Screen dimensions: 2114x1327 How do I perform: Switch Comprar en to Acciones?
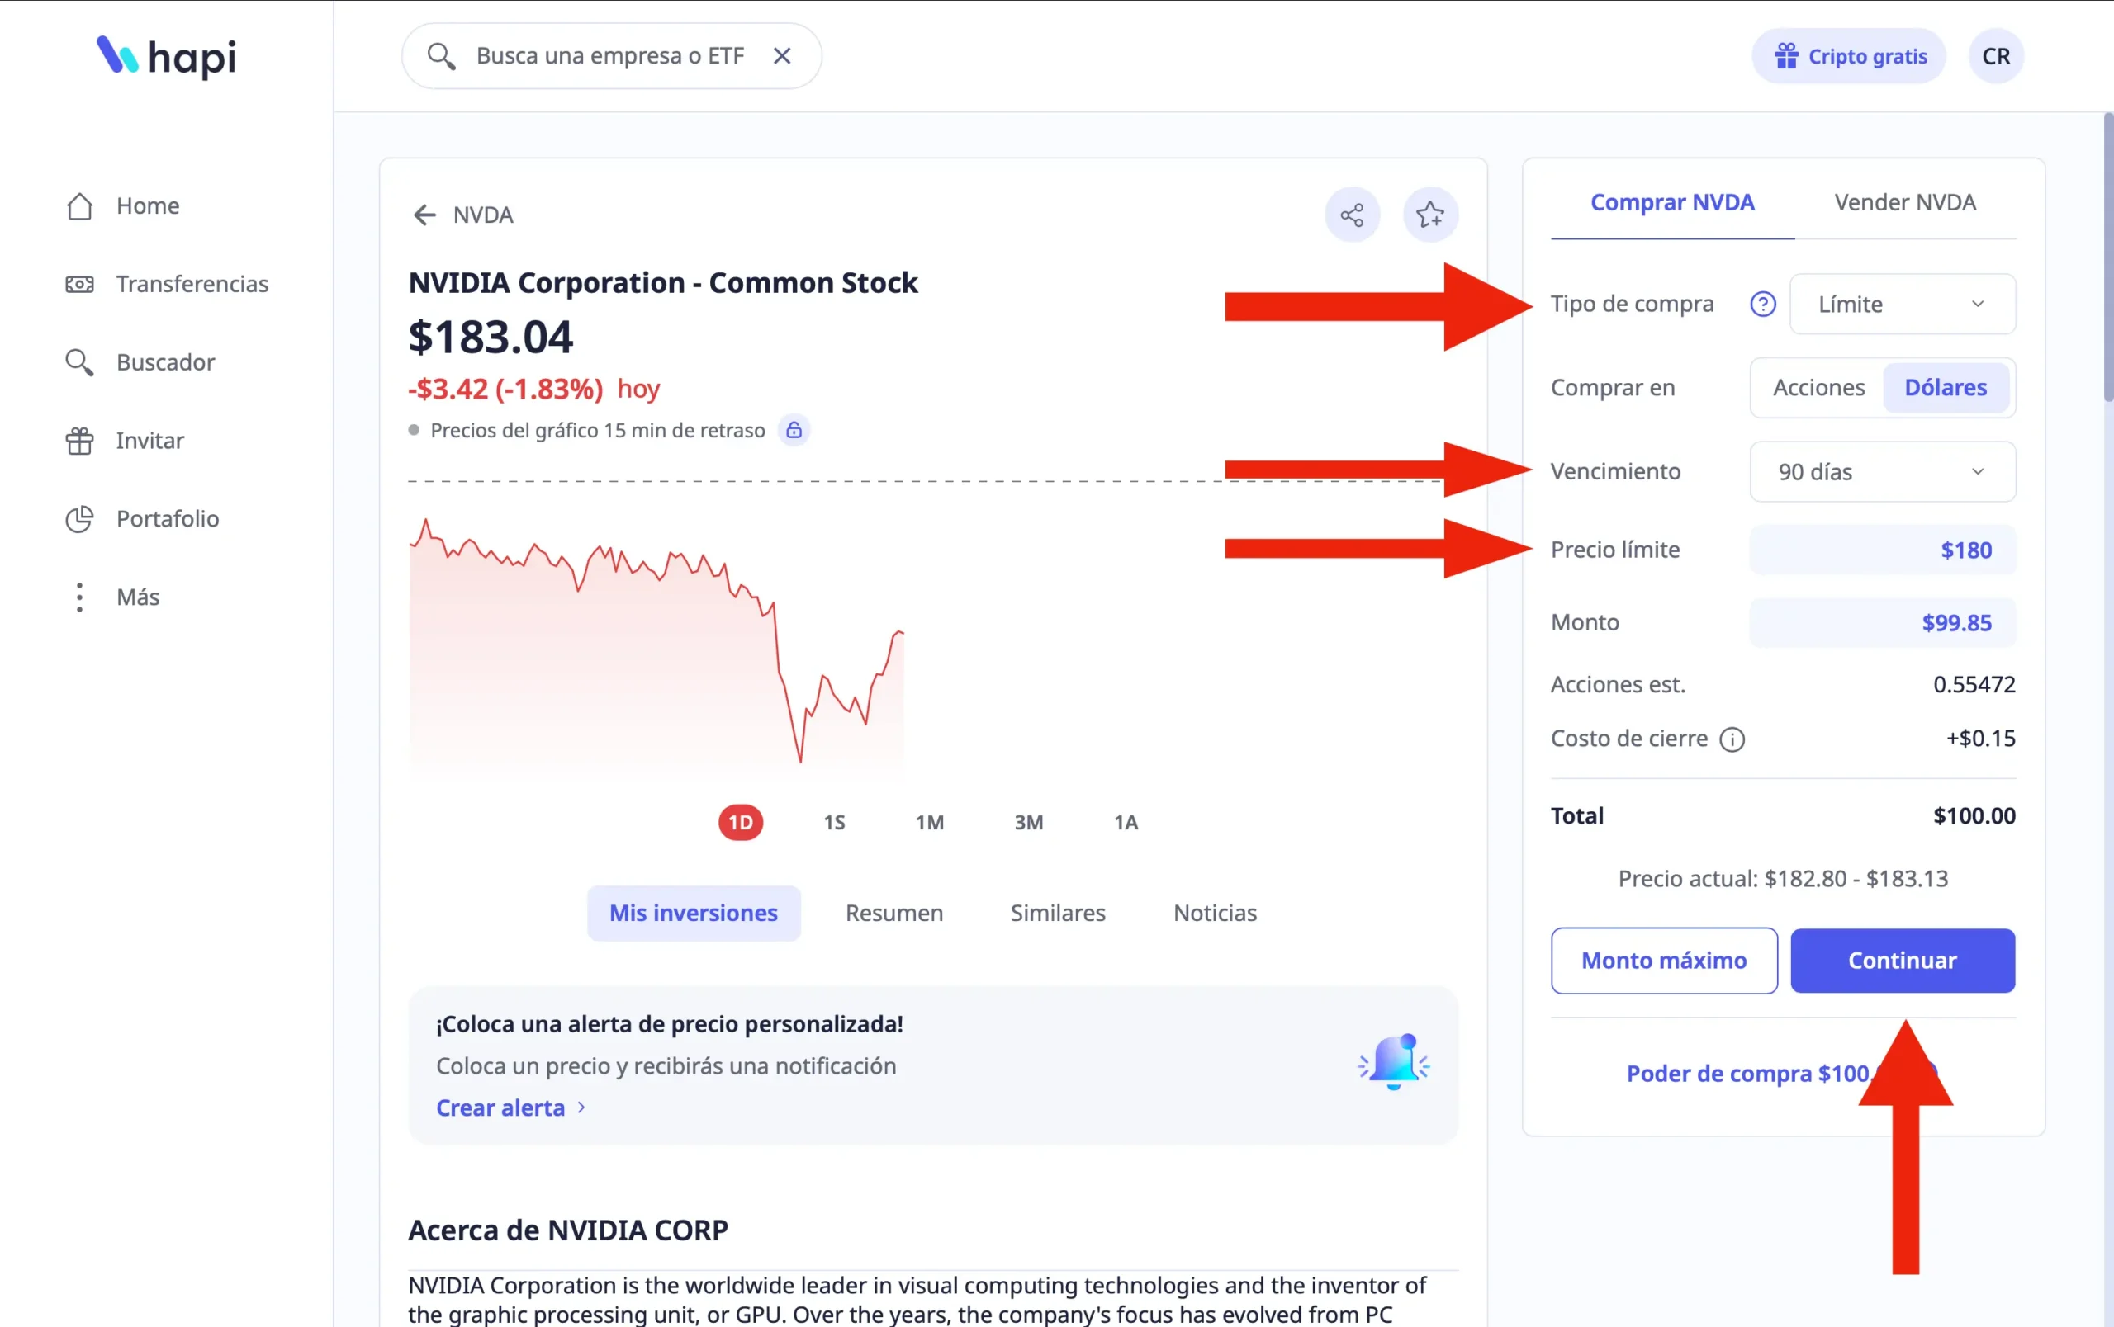coord(1818,388)
